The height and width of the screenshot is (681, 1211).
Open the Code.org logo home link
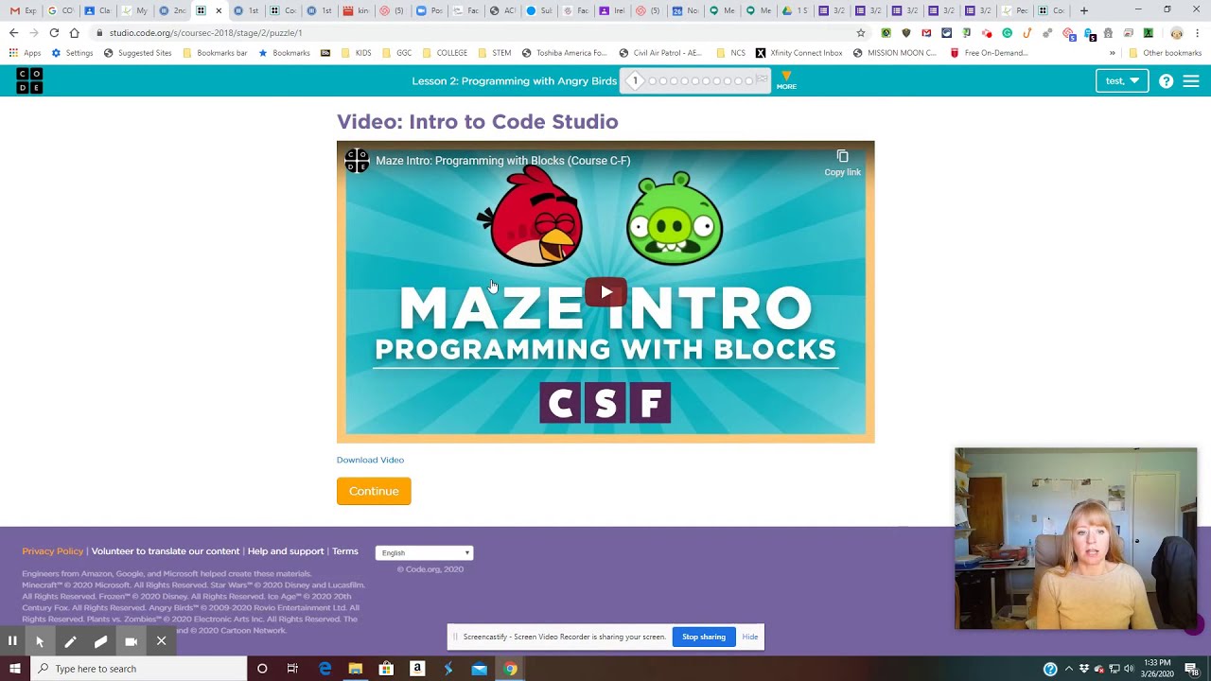(29, 80)
